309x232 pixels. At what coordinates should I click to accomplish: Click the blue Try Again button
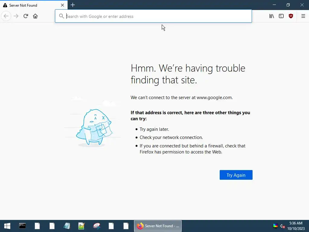point(236,175)
